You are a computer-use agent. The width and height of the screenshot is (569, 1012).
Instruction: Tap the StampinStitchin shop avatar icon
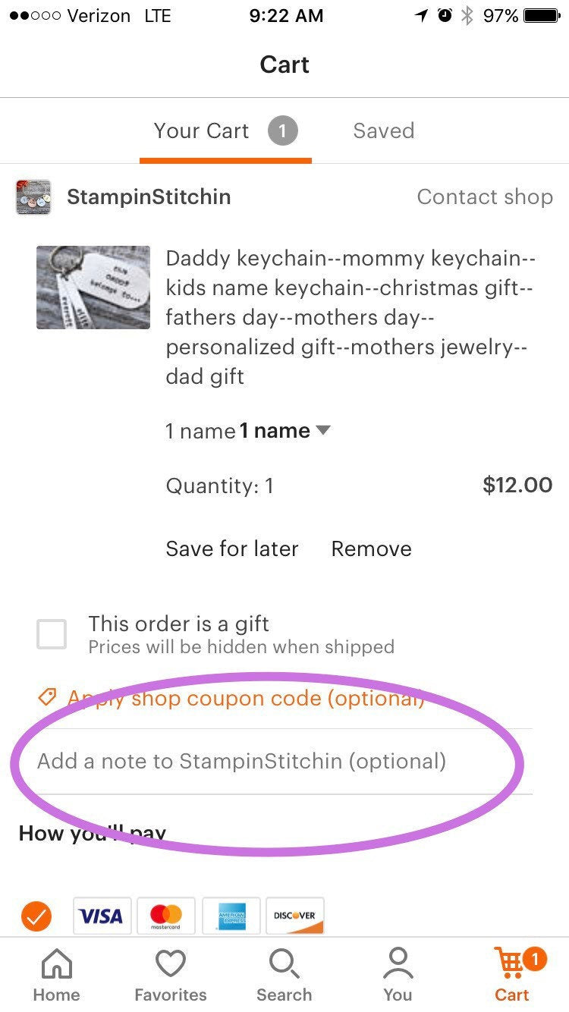[33, 197]
